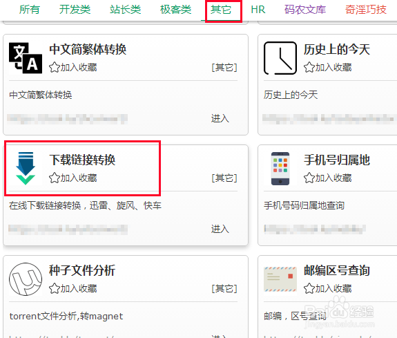Open the 下载链接转换 title link
The width and height of the screenshot is (397, 338).
[x=82, y=160]
